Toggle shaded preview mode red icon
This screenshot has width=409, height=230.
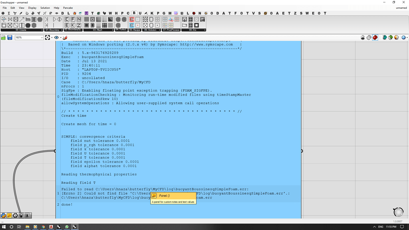tap(375, 38)
